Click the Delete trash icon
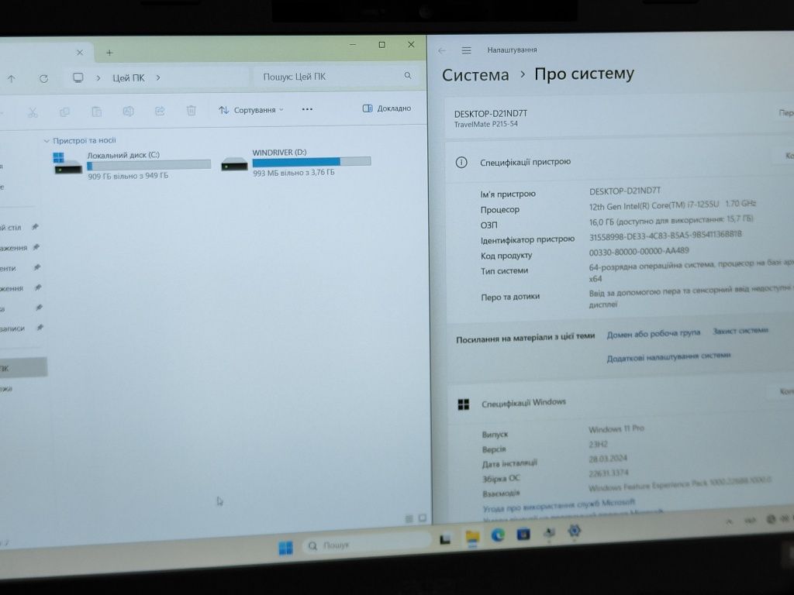Viewport: 794px width, 595px height. [191, 110]
